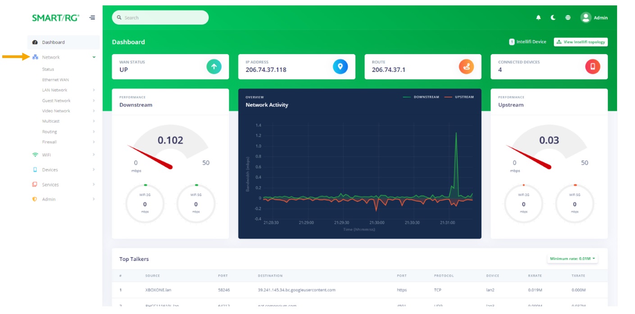Open Ethernet WAN settings
This screenshot has width=635, height=314.
(55, 80)
